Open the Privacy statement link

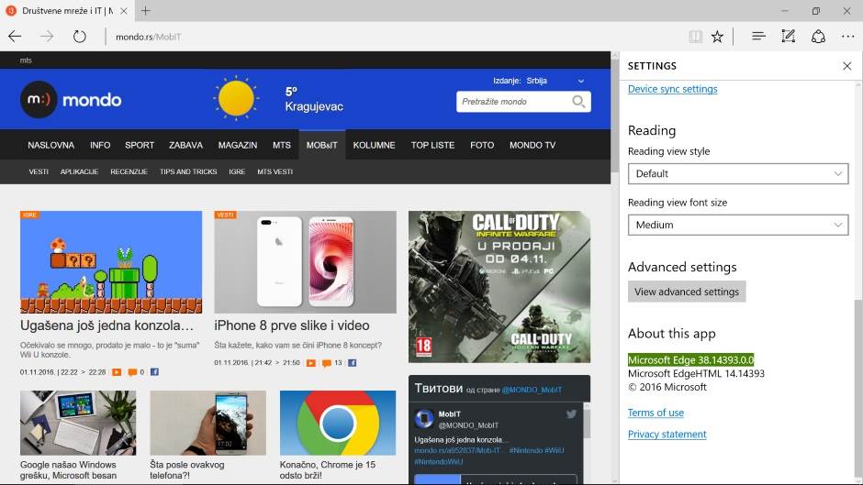click(x=667, y=435)
